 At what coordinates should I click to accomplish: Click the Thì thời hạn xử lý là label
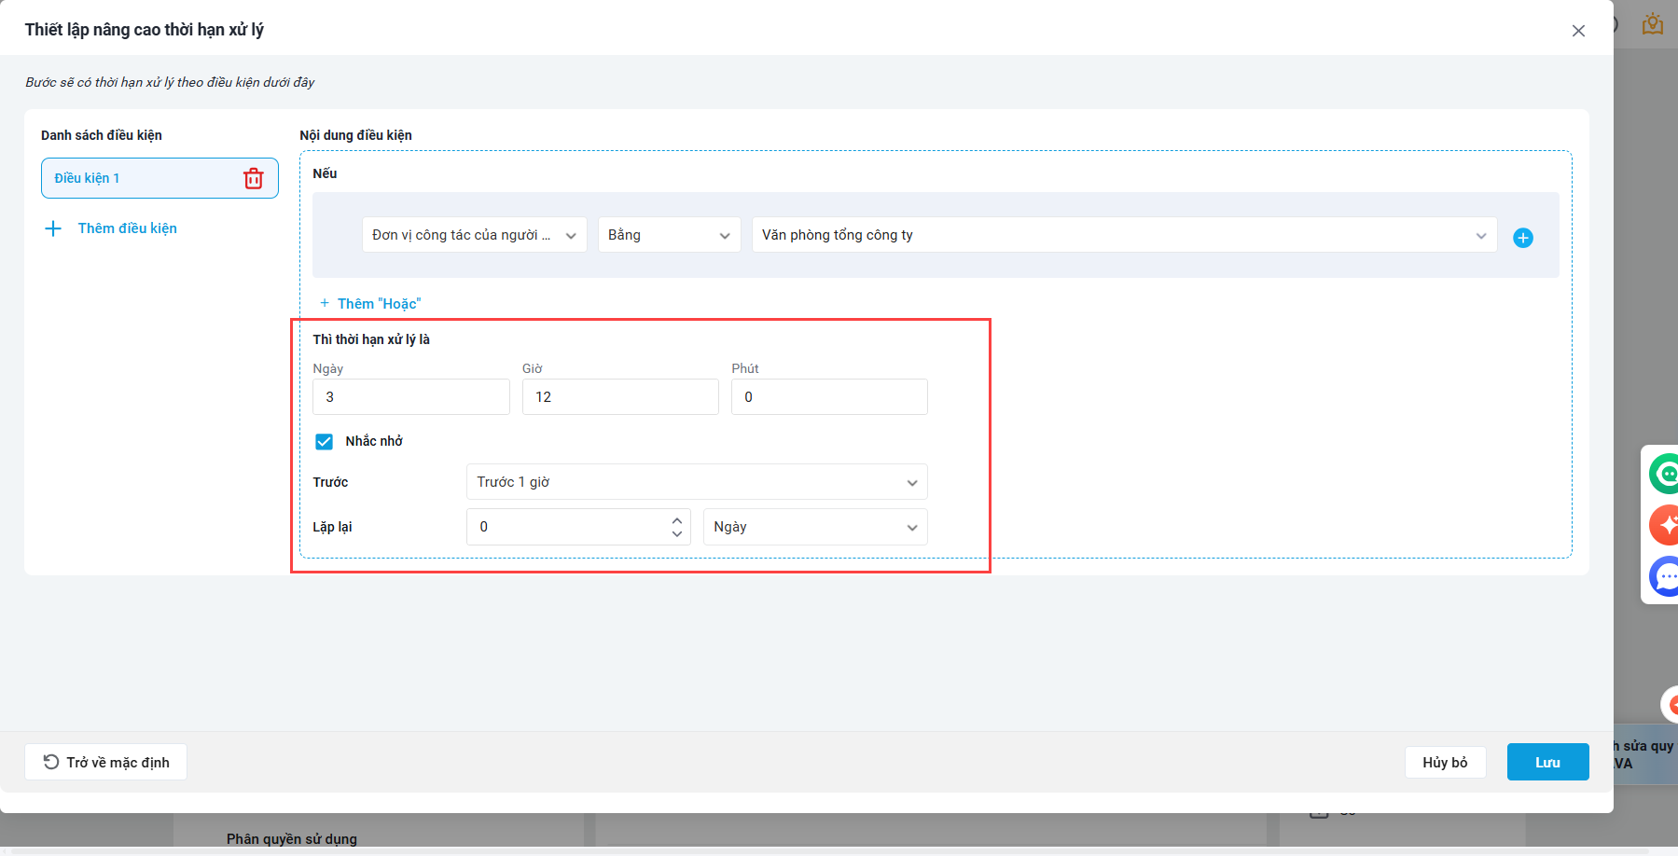(x=371, y=339)
